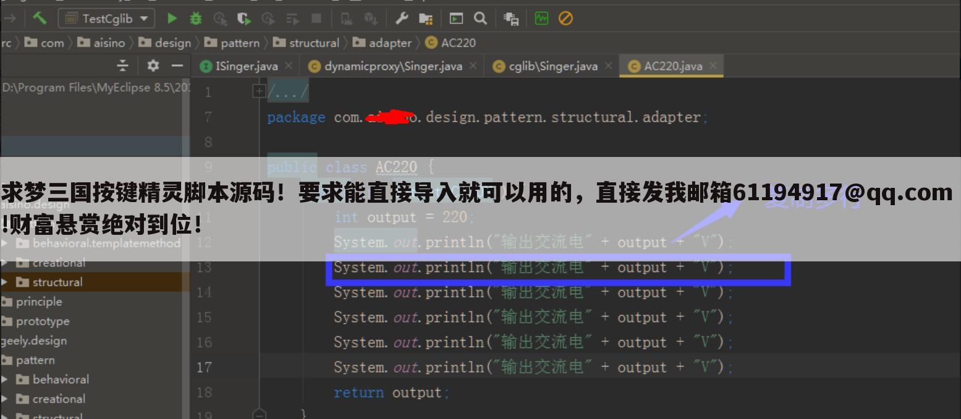Expand the folded /.../ comment on line 1

point(259,91)
